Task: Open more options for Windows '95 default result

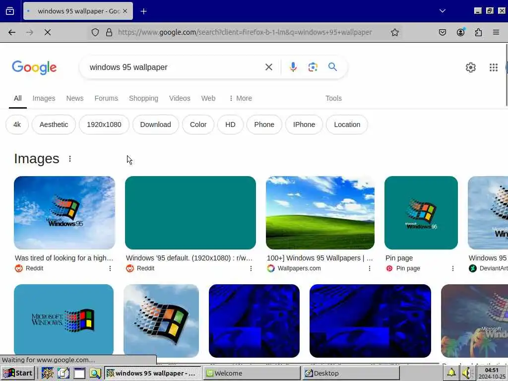Action: coord(251,268)
